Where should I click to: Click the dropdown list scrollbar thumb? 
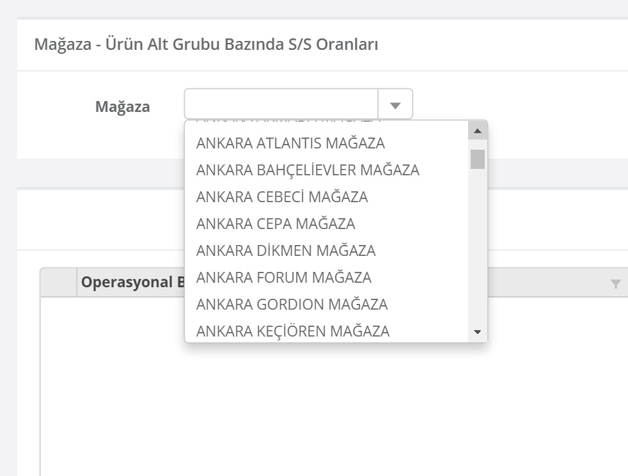point(478,159)
